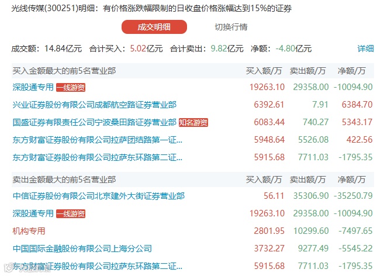Click 卖出额/万 header in the sellers table
This screenshot has width=384, height=276.
pos(307,180)
